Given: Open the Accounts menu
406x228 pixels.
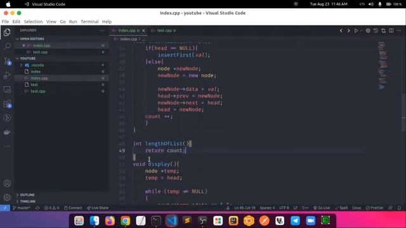Looking at the screenshot, I should coord(7,183).
